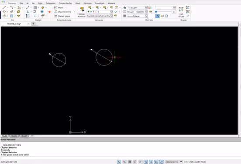
Task: Select the Line draw tool
Action: [4, 7]
